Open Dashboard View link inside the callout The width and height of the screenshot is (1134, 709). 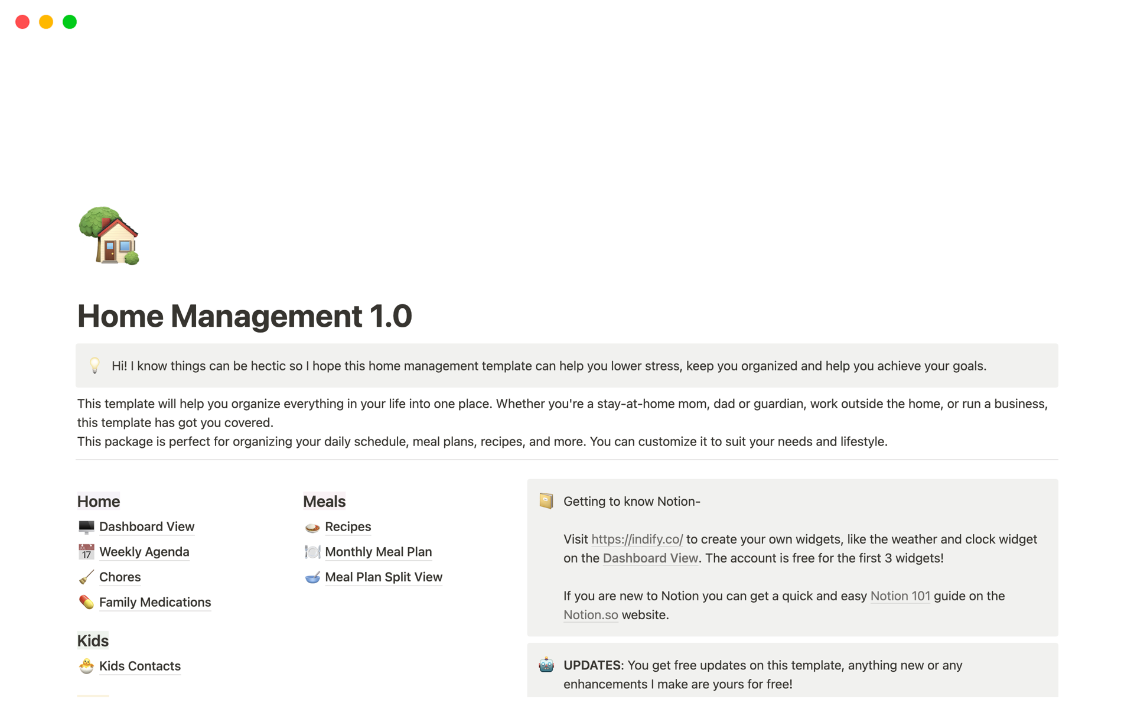(650, 558)
